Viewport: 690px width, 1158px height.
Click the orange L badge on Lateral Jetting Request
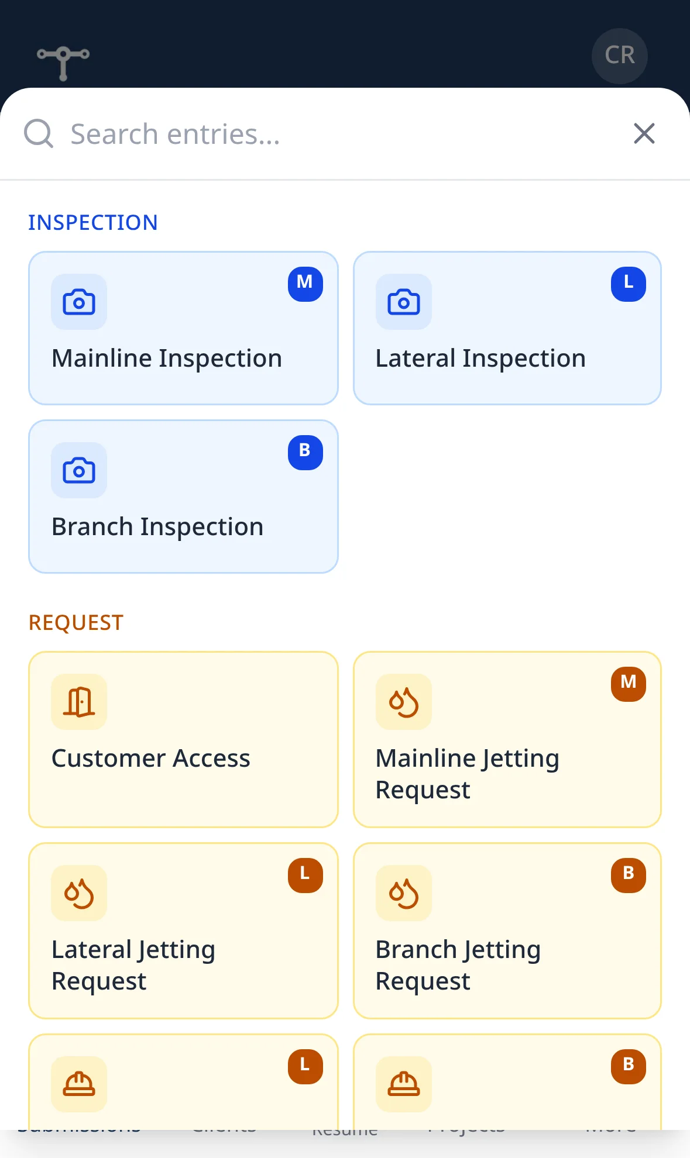click(305, 876)
